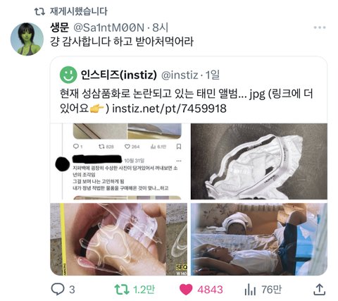Click the 4843 like count

pos(210,290)
